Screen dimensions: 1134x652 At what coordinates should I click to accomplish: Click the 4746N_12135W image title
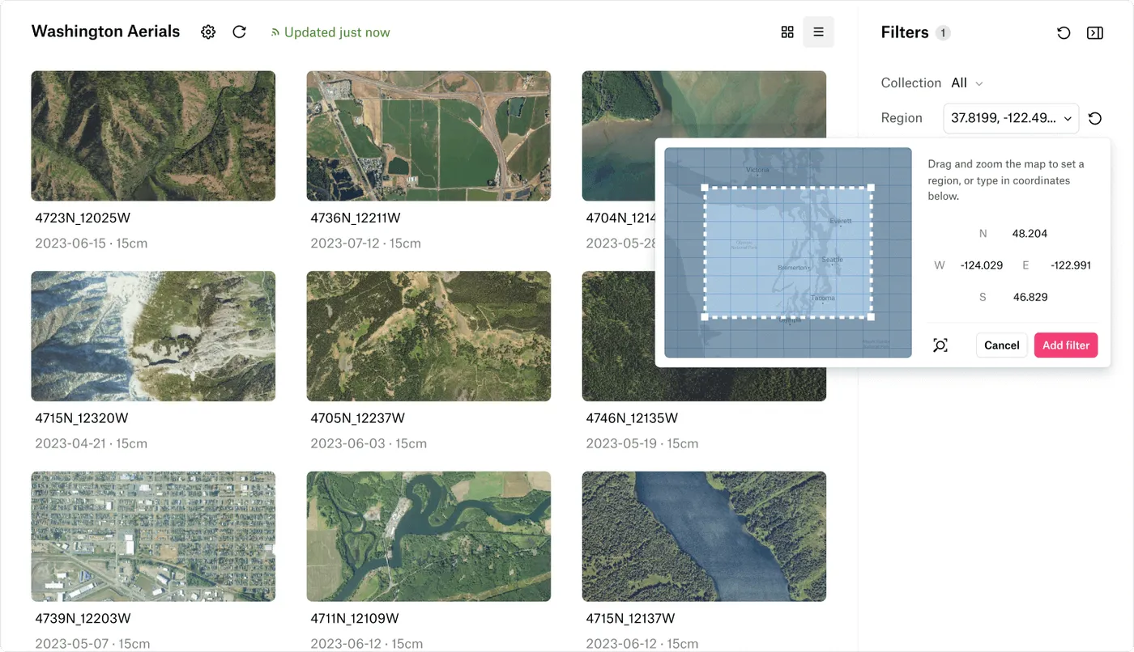point(632,418)
